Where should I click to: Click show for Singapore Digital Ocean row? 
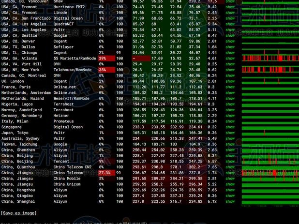[230, 127]
